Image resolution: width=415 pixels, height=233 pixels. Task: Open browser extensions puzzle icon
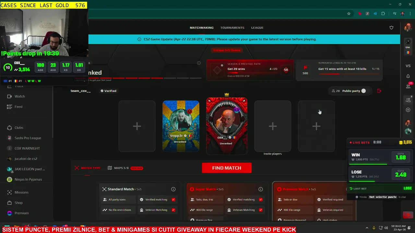[x=383, y=14]
